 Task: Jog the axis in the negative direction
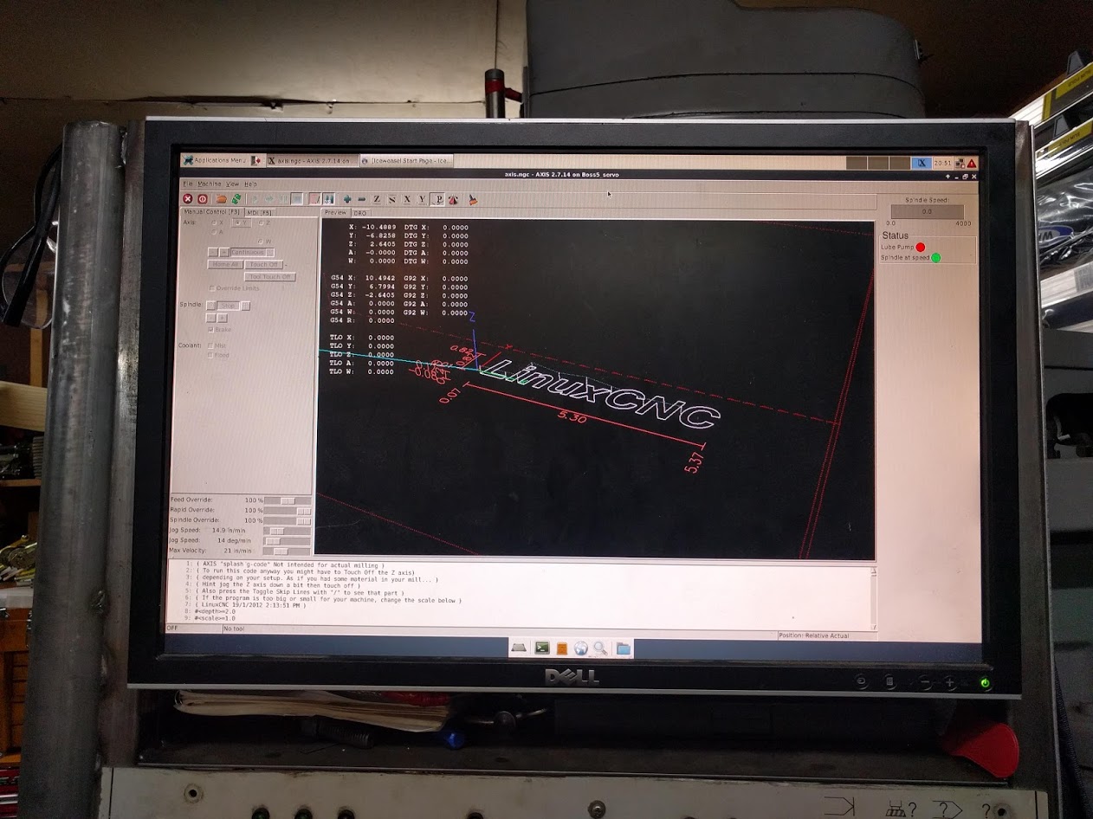[213, 252]
